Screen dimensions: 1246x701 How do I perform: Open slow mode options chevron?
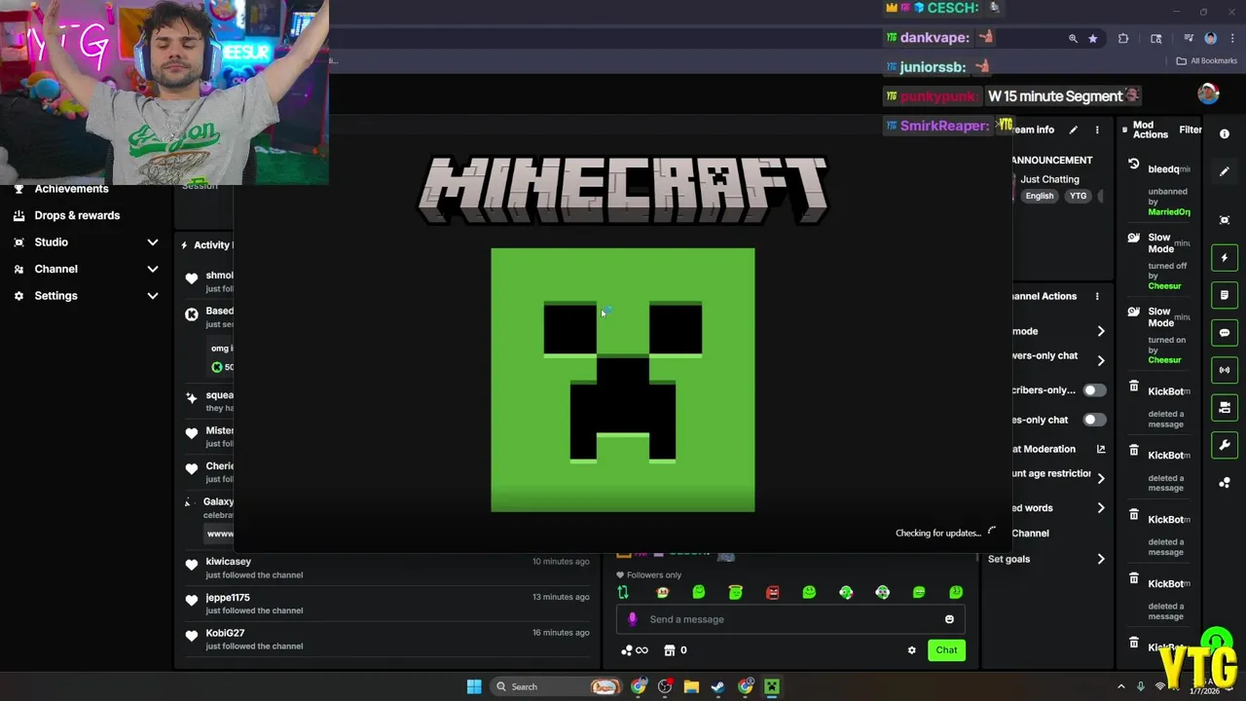coord(1101,331)
